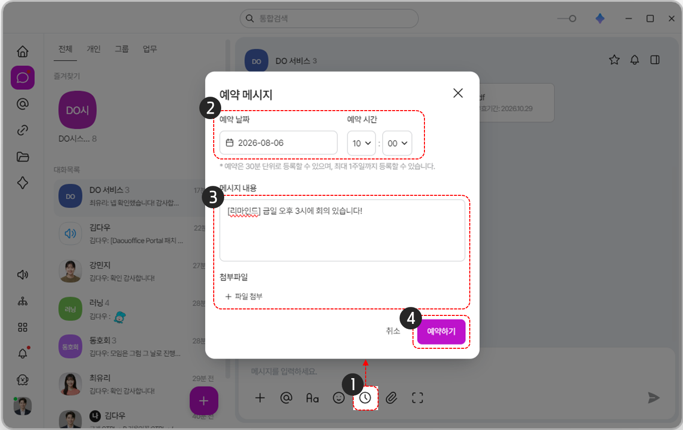This screenshot has width=683, height=430.
Task: Close the 예약 메시지 dialog
Action: [458, 93]
